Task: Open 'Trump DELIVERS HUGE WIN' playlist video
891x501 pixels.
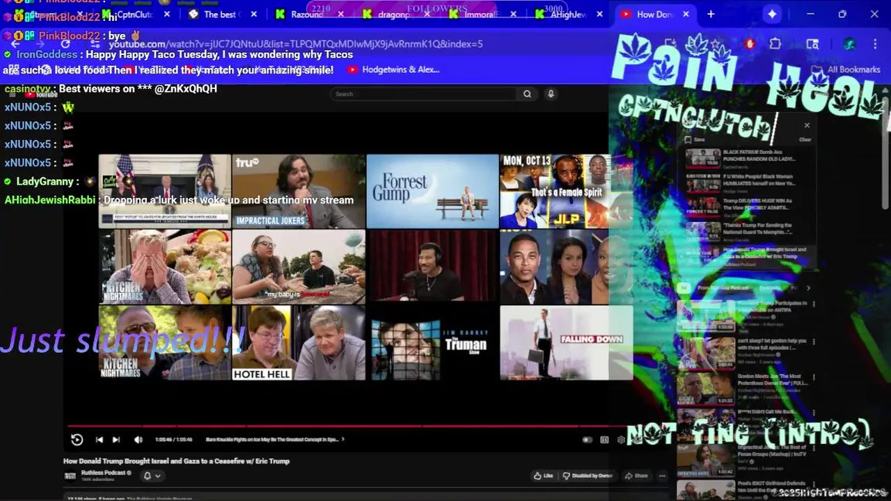Action: point(748,207)
